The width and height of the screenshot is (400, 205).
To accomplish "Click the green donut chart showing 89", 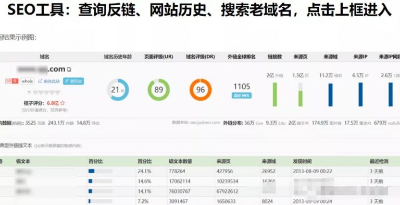I will pyautogui.click(x=159, y=90).
